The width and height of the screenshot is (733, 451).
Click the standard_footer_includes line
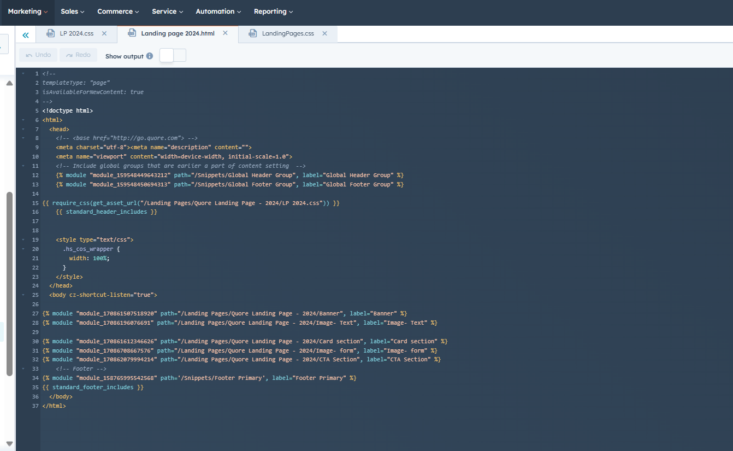pos(93,387)
